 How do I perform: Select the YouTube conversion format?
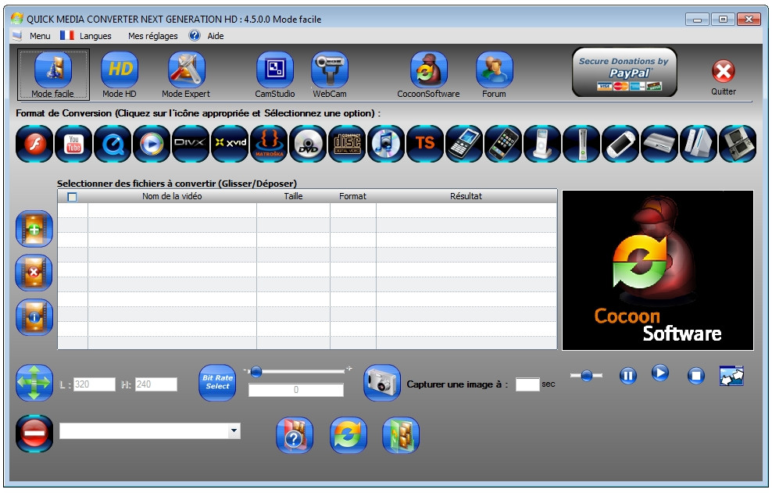pos(73,144)
